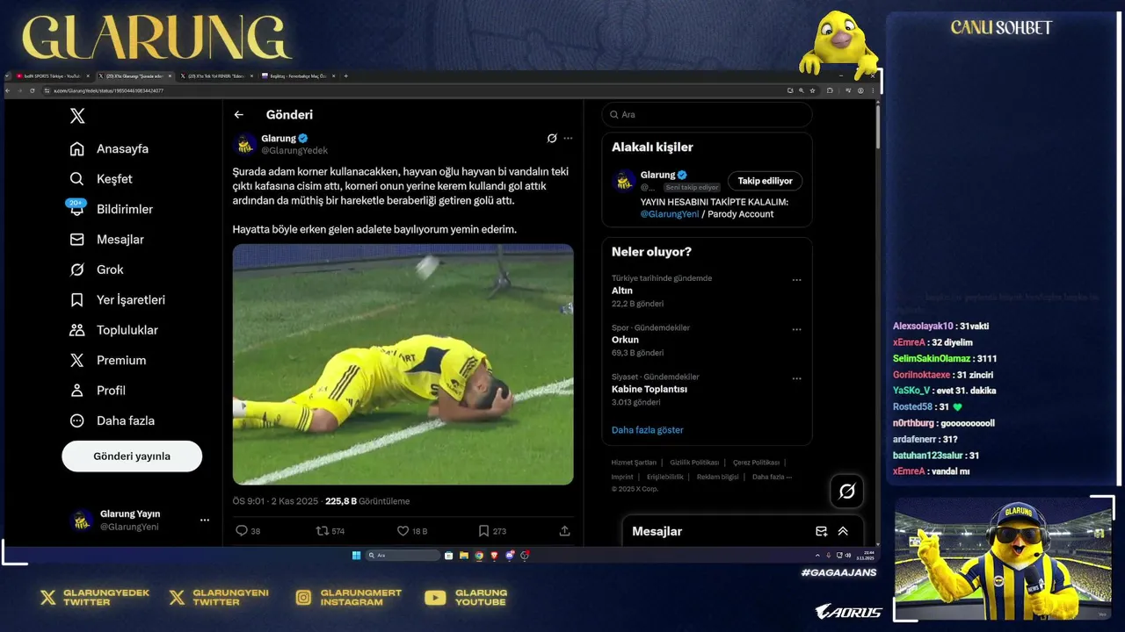1125x632 pixels.
Task: Open account menu dots for Glarung Yayın
Action: coord(205,521)
